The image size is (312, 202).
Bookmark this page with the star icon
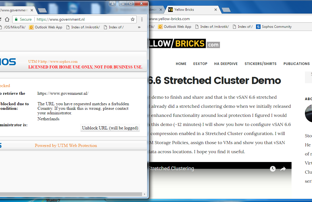coord(133,19)
